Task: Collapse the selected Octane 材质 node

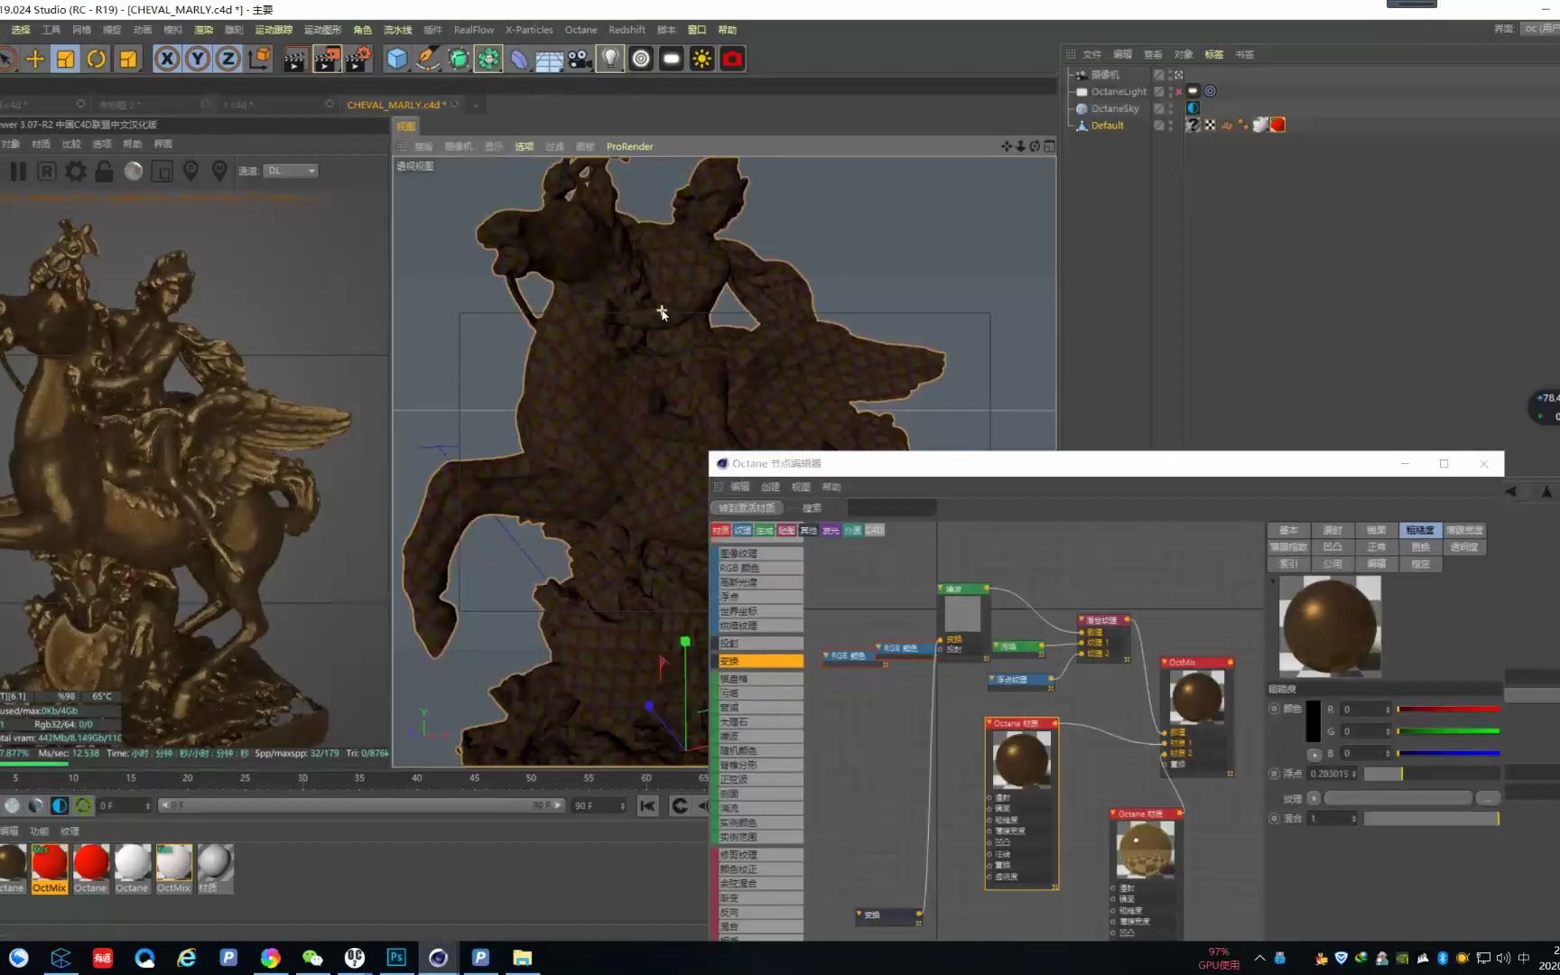Action: pyautogui.click(x=989, y=723)
